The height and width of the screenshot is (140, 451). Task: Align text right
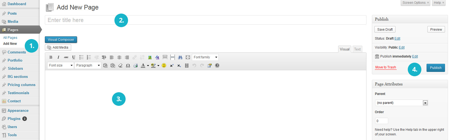click(127, 57)
